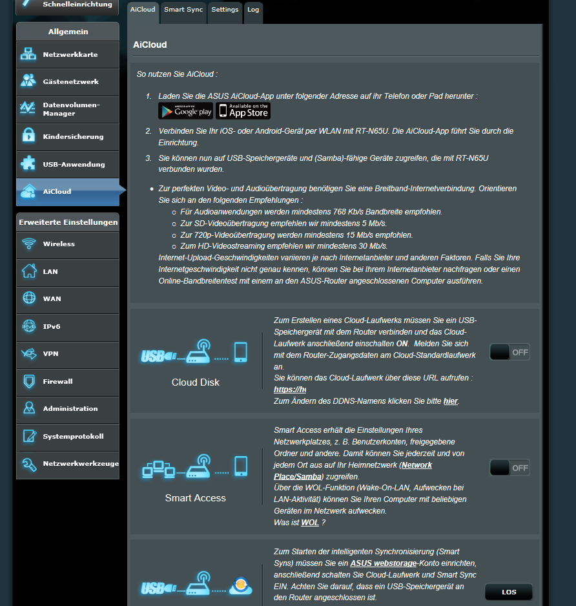The image size is (576, 606).
Task: Click the Google Play download badge
Action: [x=185, y=111]
